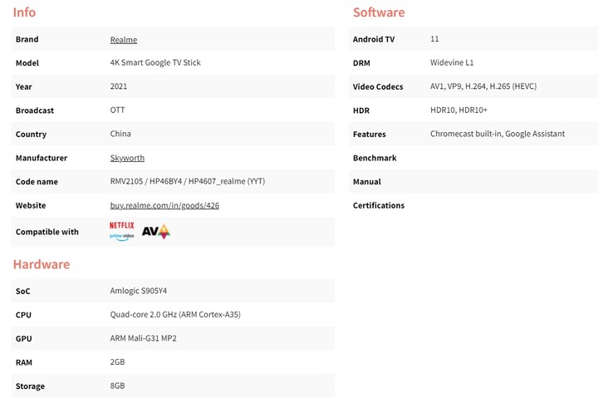Select the storage value 8GB
The width and height of the screenshot is (598, 403).
(117, 386)
